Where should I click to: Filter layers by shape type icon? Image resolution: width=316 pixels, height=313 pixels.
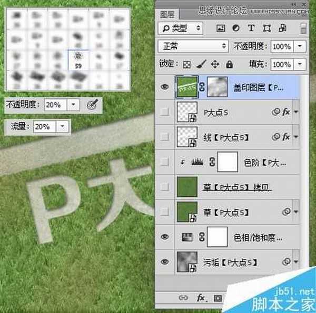pyautogui.click(x=267, y=28)
